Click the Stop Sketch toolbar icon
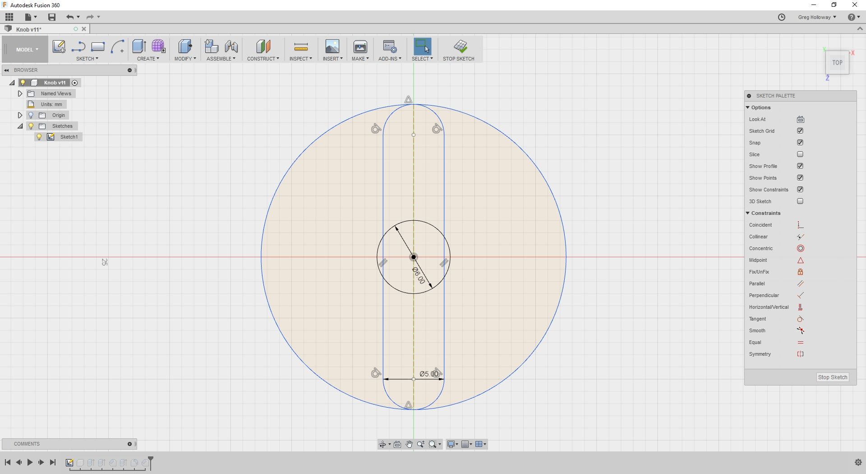 (x=460, y=46)
